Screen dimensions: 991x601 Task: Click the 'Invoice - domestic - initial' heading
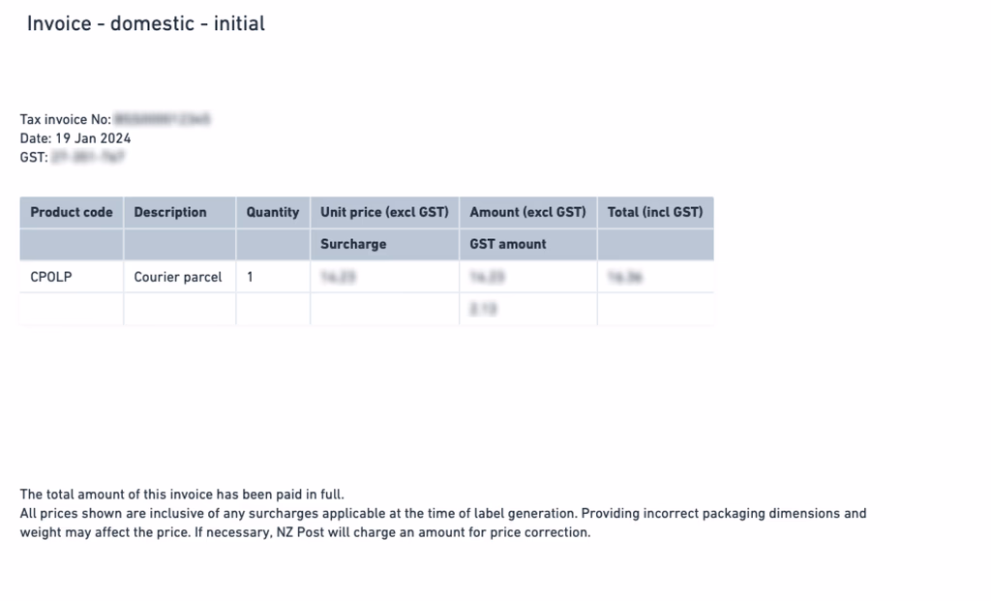(145, 24)
